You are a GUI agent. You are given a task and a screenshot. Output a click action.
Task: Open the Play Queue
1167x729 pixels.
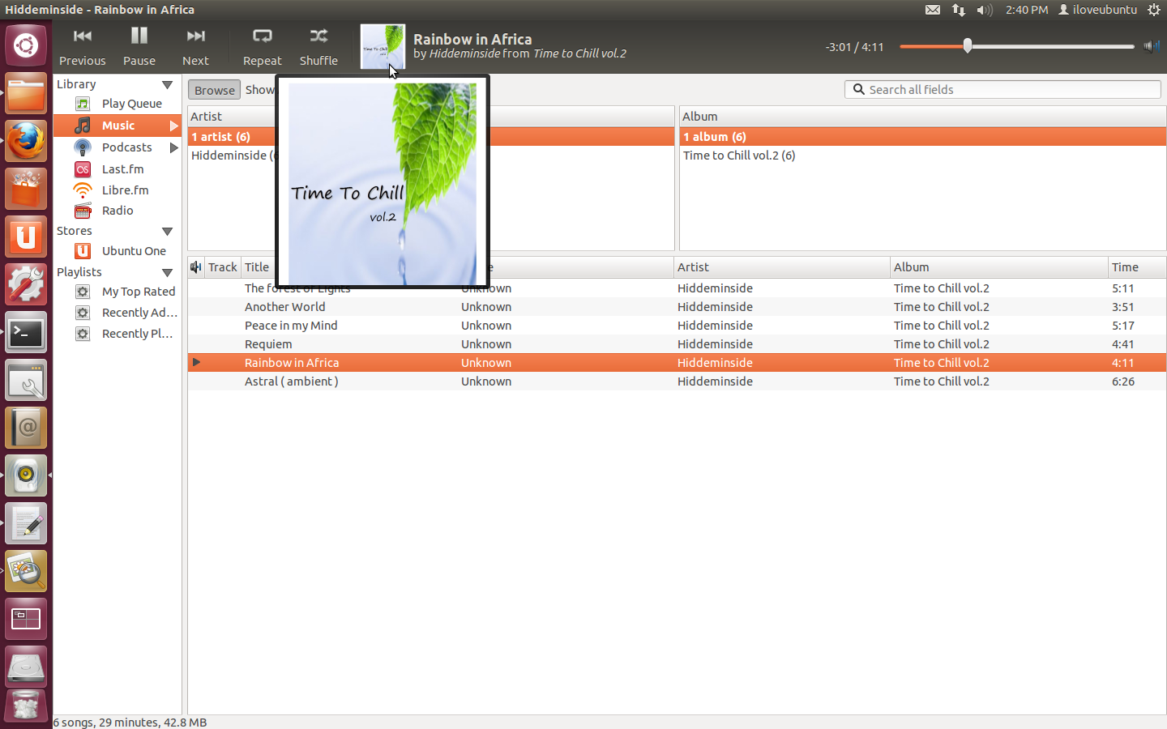[131, 104]
